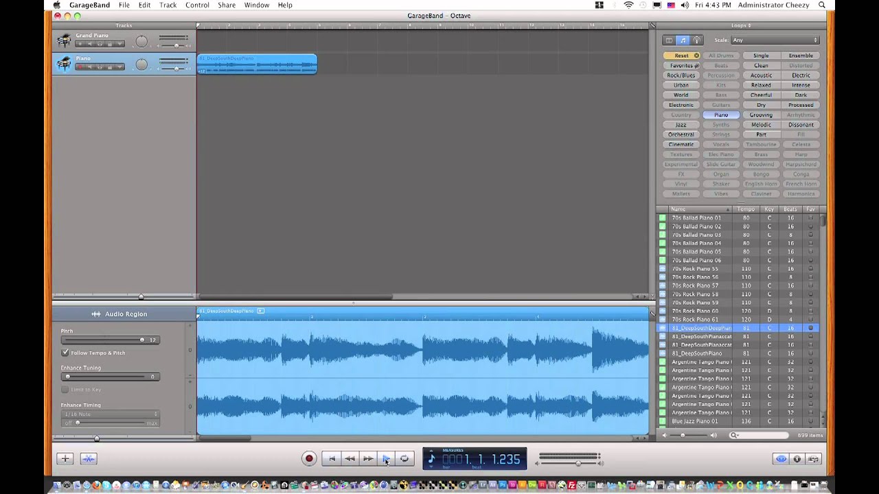
Task: Click the Piano track pan knob
Action: [141, 64]
